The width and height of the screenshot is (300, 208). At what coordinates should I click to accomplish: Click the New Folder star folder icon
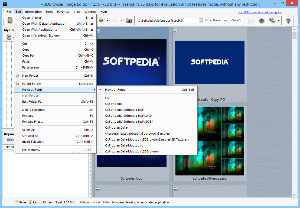(x=17, y=75)
